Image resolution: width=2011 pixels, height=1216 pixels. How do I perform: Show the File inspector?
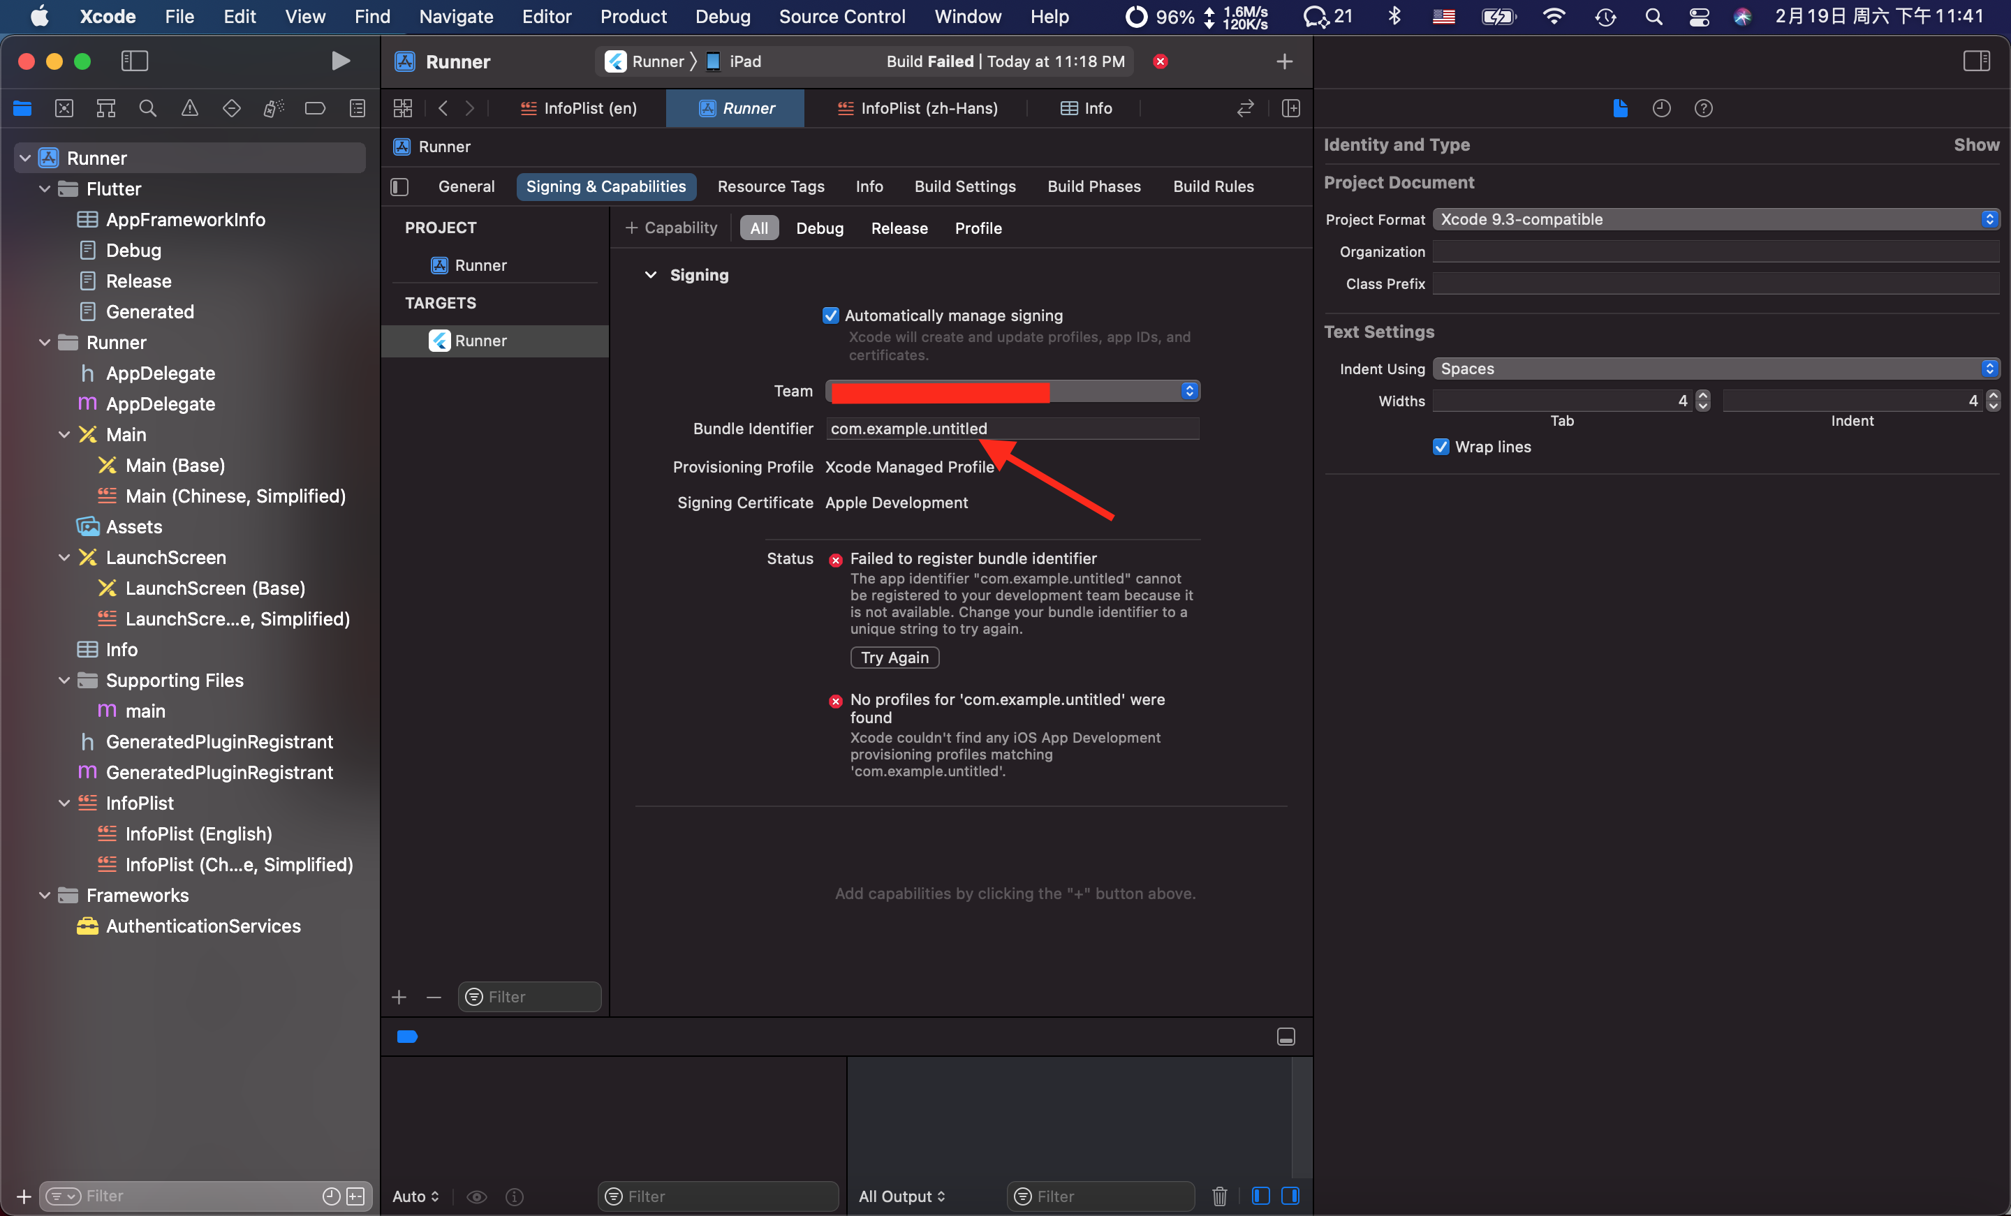click(1620, 108)
